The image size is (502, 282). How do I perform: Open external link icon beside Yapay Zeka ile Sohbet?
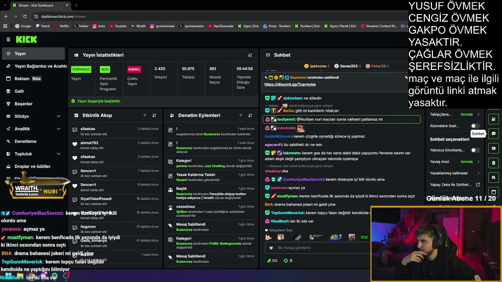coord(478,184)
